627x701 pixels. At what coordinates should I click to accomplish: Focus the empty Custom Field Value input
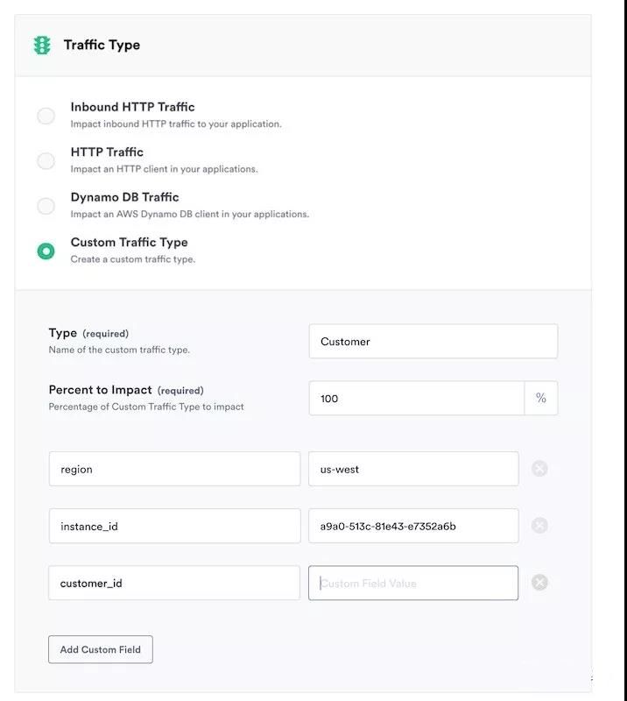413,583
